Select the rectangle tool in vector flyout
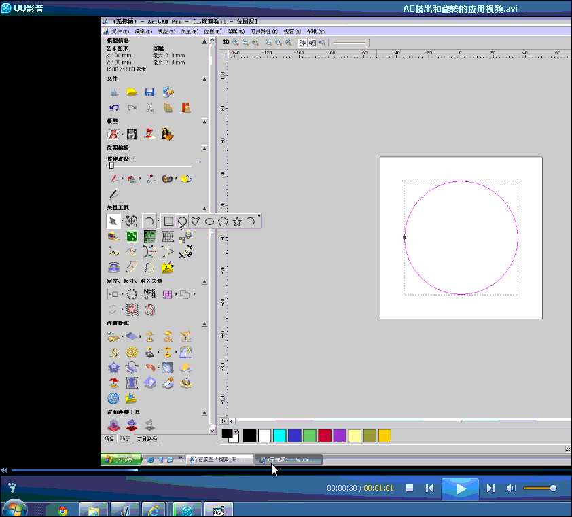The image size is (572, 517). pyautogui.click(x=168, y=221)
